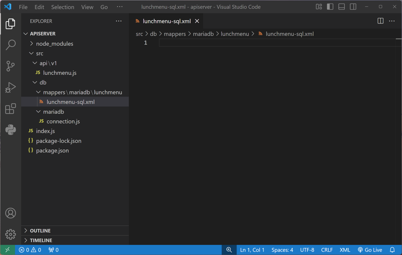The height and width of the screenshot is (255, 402).
Task: Open the Source Control view icon
Action: coord(11,66)
